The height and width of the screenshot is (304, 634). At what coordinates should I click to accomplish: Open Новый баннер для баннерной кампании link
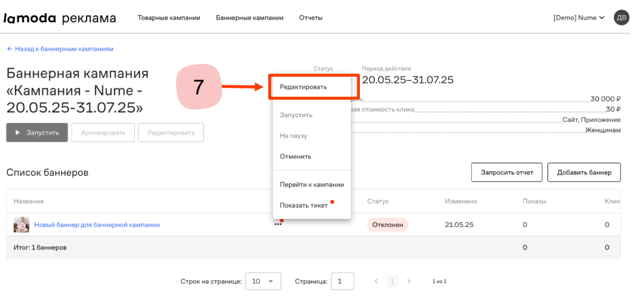point(97,225)
